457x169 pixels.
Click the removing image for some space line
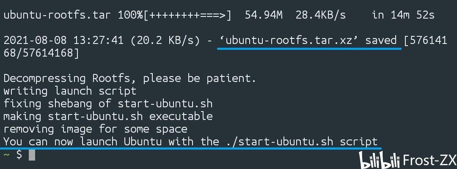pos(95,129)
